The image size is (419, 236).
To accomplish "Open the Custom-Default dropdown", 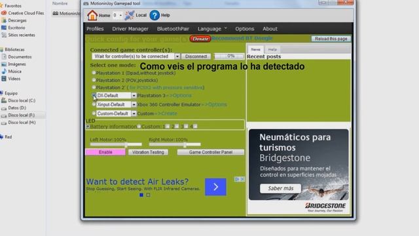I will (x=134, y=113).
